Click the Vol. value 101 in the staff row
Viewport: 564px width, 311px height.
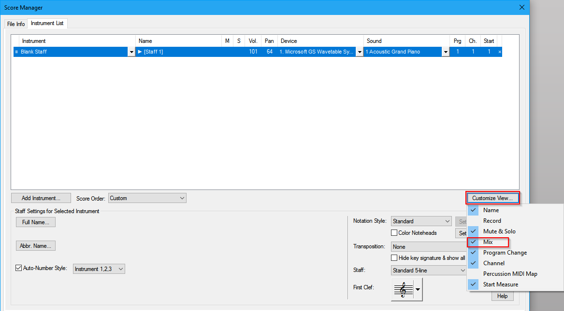click(253, 52)
